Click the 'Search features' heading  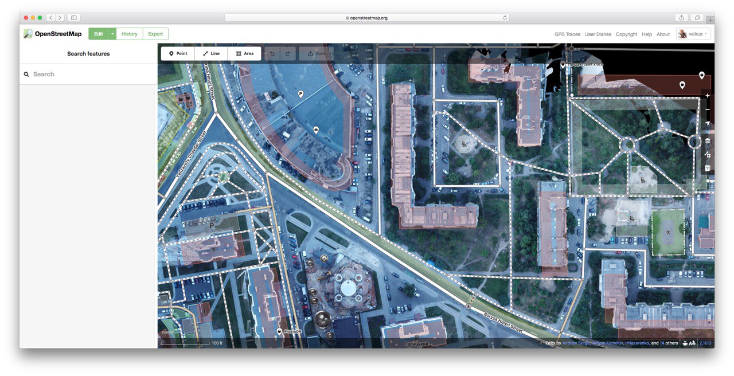coord(88,54)
